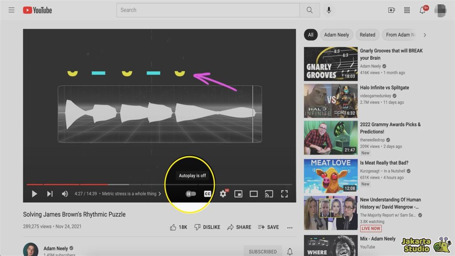This screenshot has height=256, width=455.
Task: Click the SHARE button
Action: (x=239, y=227)
